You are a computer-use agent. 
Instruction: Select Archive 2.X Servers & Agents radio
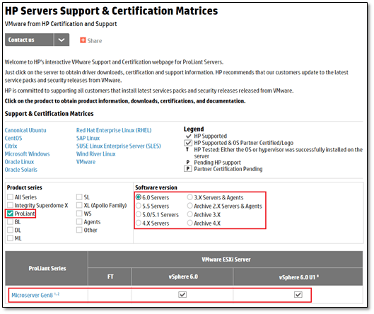[x=190, y=206]
